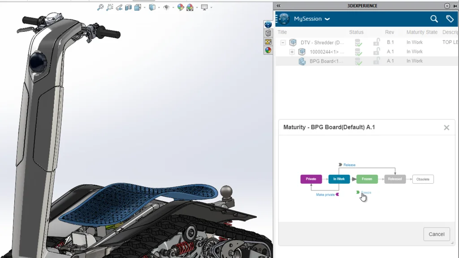
Task: Click the View Settings monitor icon
Action: click(x=204, y=7)
